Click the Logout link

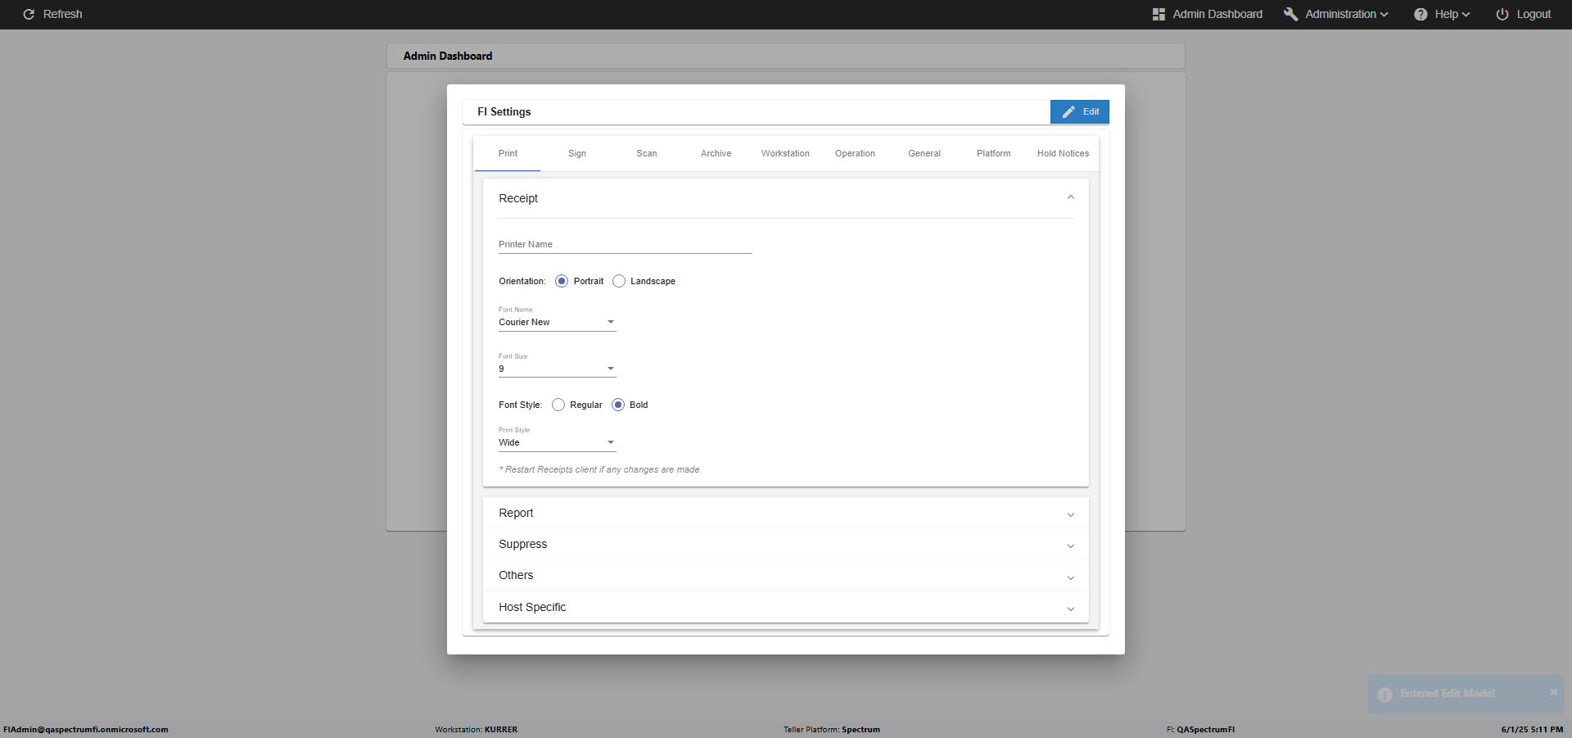tap(1524, 14)
